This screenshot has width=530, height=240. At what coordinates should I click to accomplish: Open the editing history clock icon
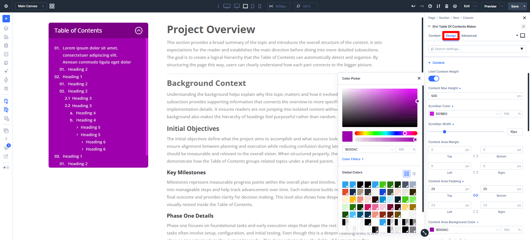(x=430, y=6)
